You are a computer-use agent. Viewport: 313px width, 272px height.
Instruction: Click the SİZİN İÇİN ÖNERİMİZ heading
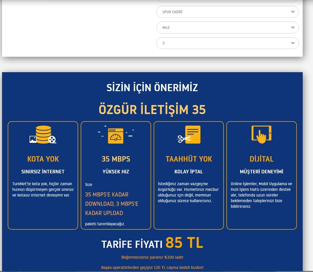(152, 88)
